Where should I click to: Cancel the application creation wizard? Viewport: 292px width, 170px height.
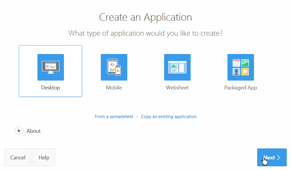pos(18,157)
